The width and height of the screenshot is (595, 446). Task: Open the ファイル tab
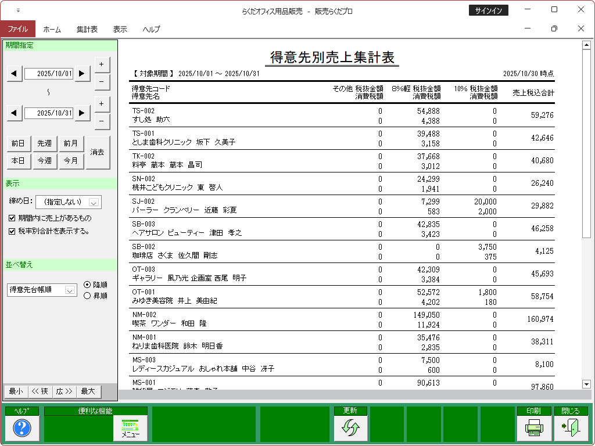click(17, 29)
